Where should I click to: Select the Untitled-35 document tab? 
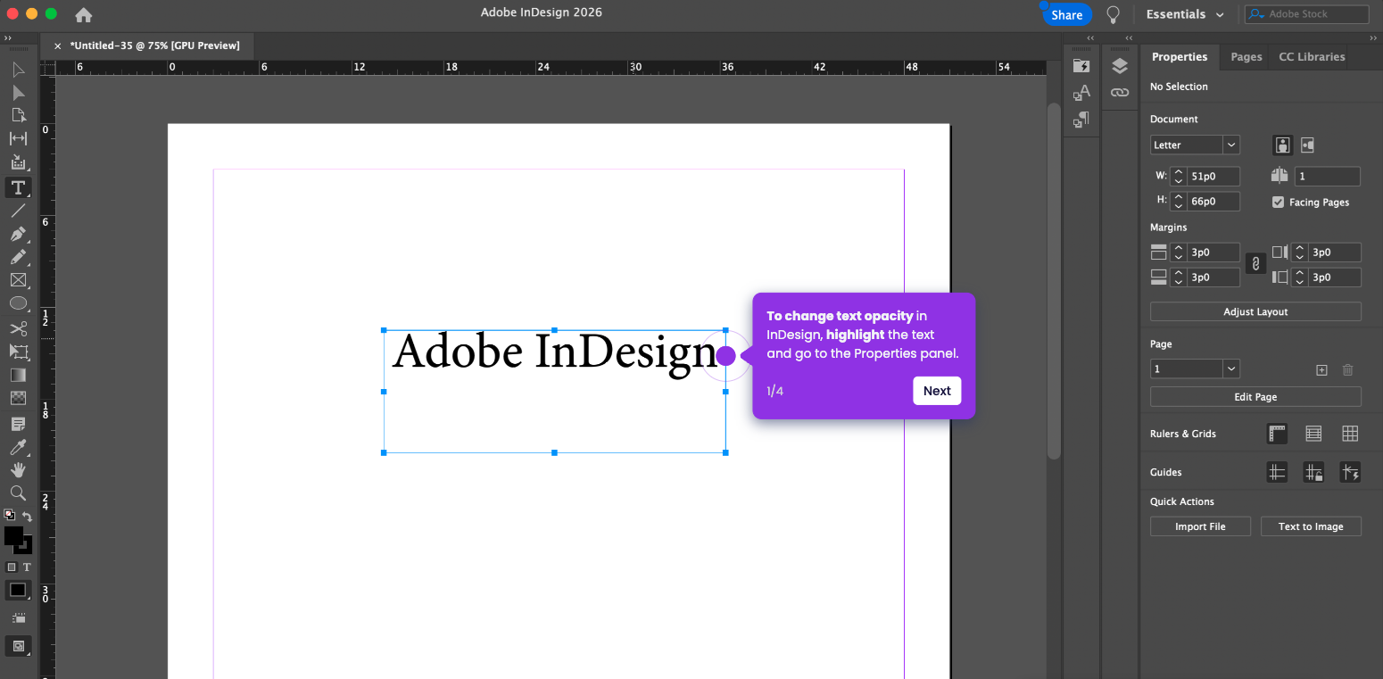click(154, 46)
